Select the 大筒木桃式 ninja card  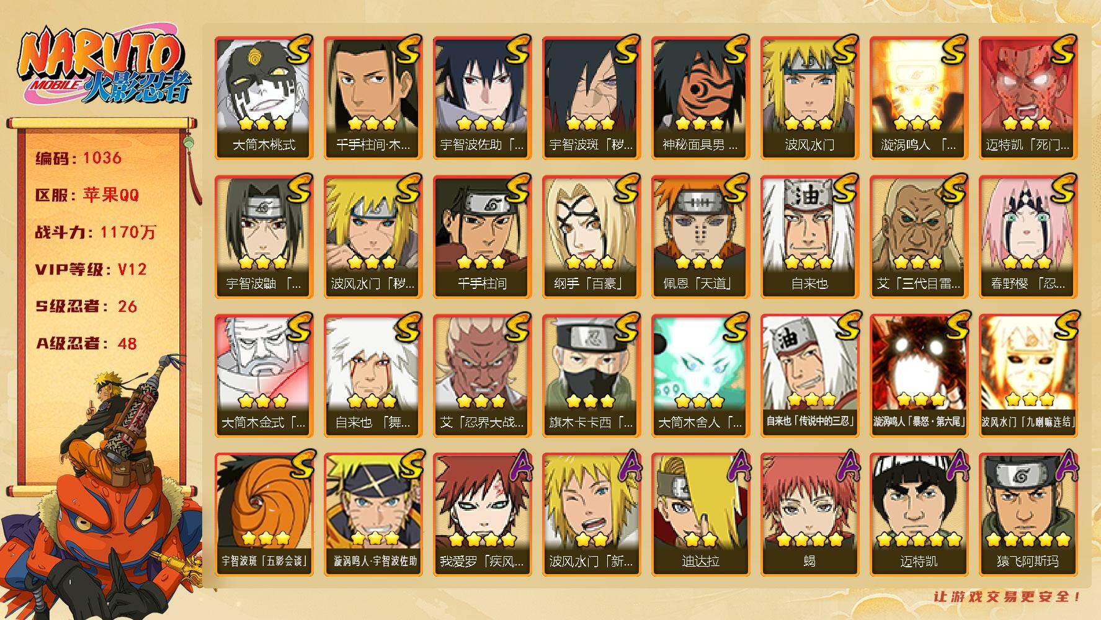[x=264, y=97]
